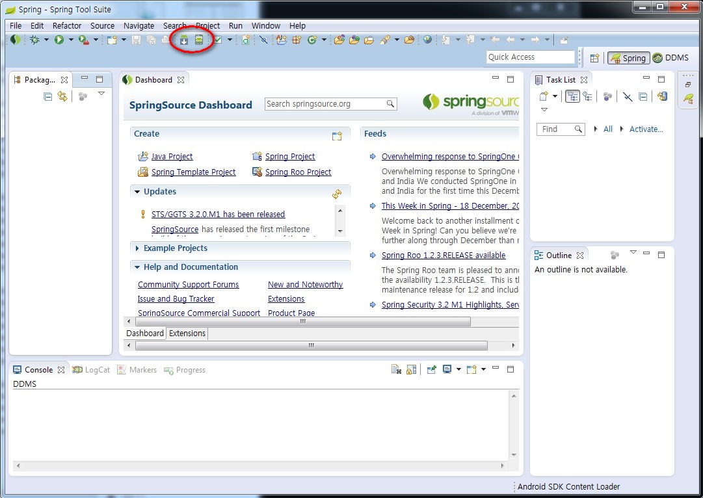Toggle Scheduled presentation in Task List
The height and width of the screenshot is (498, 703).
tap(587, 96)
